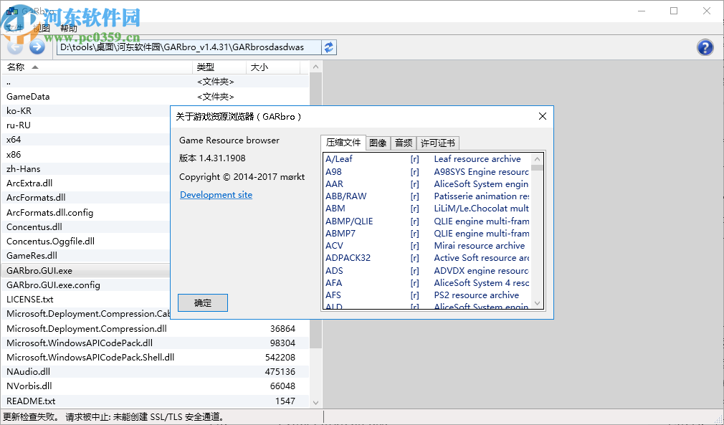Open the Development site link
724x425 pixels.
(216, 195)
